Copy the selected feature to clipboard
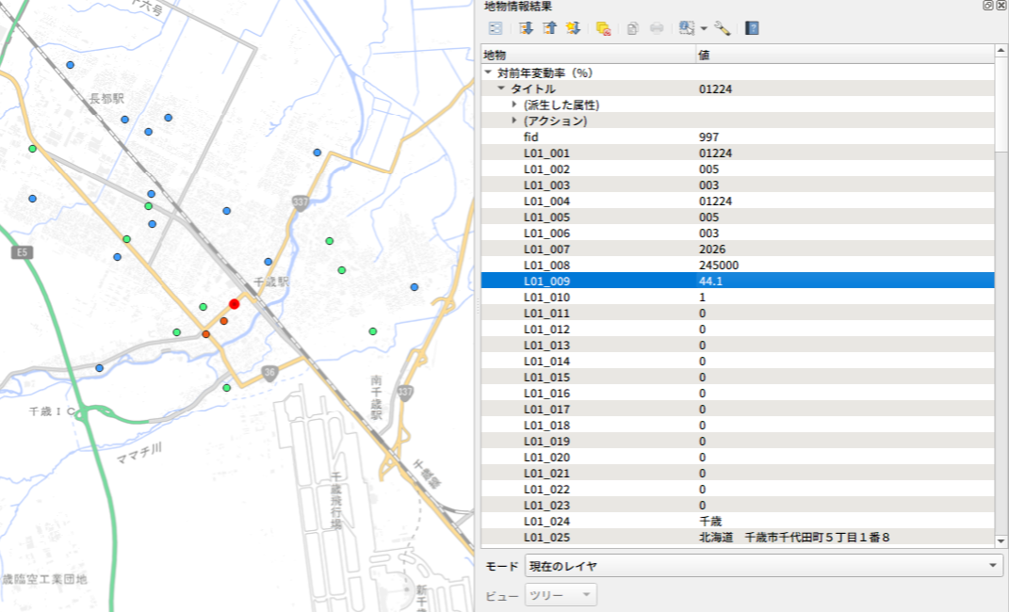This screenshot has width=1009, height=612. (x=632, y=28)
